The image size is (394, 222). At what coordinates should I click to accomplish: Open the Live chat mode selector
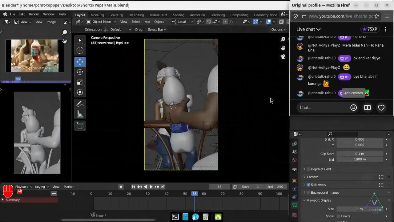(x=308, y=29)
